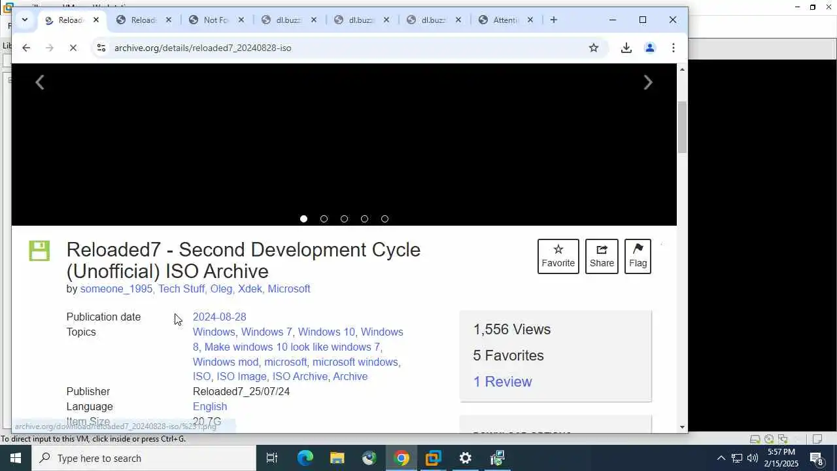This screenshot has height=471, width=837.
Task: Close the Not Found tab
Action: click(241, 20)
